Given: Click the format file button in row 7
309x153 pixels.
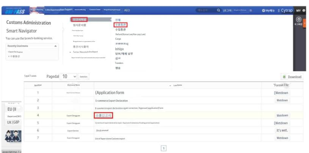Looking at the screenshot, I should (x=282, y=138).
